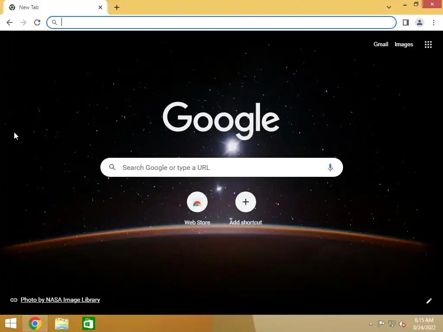Open the Photo by NASA Image Library link

click(x=60, y=300)
